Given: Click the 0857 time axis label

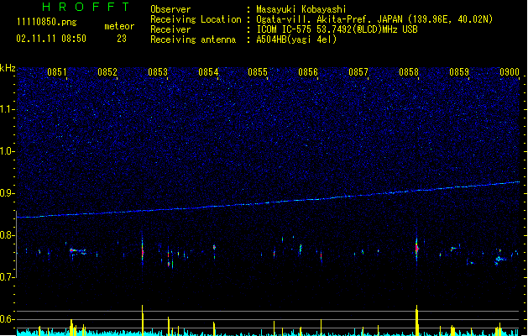Looking at the screenshot, I should [358, 72].
